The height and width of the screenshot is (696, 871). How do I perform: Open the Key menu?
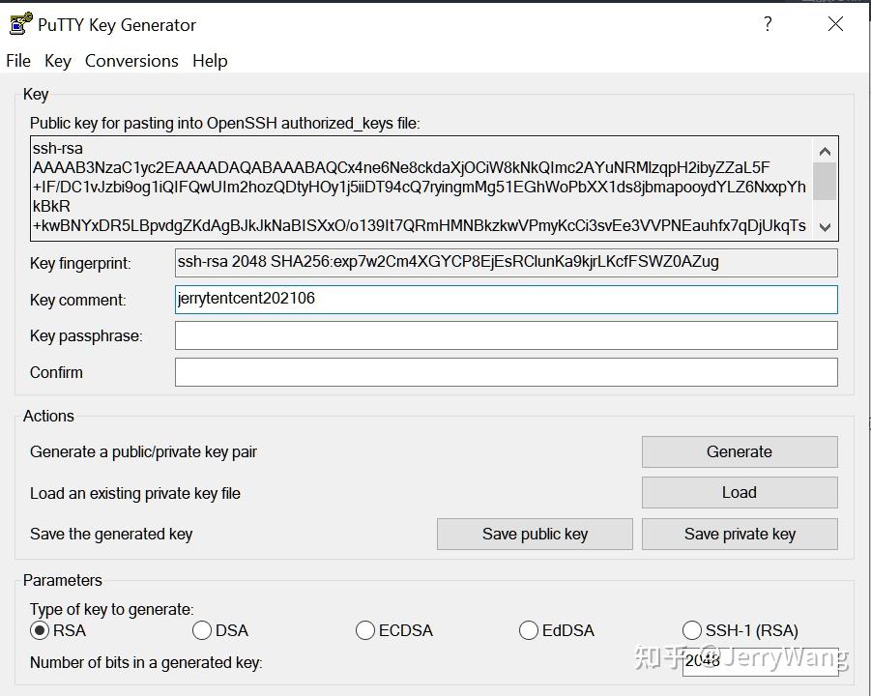click(x=57, y=60)
